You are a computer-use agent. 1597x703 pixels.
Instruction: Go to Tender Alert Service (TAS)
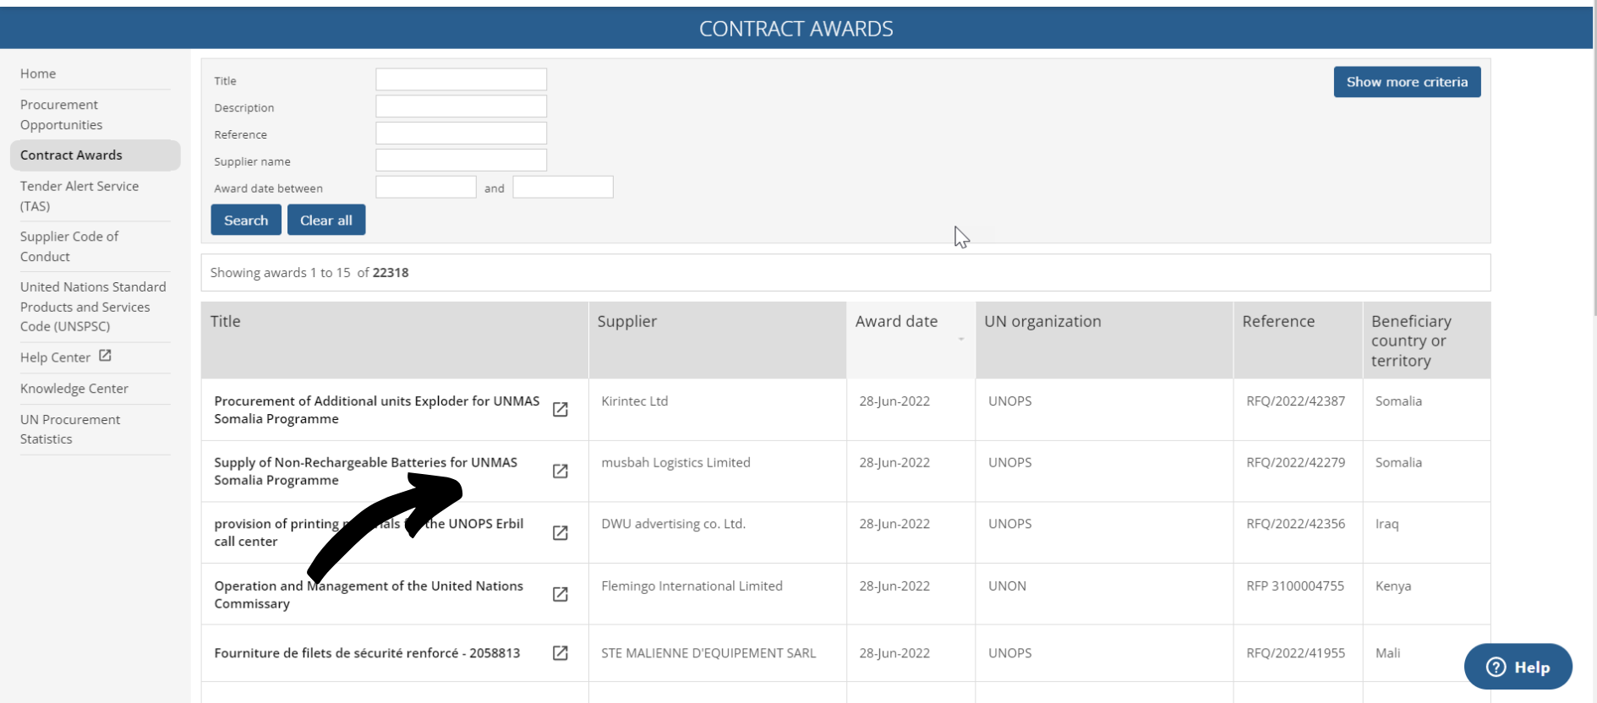tap(79, 196)
